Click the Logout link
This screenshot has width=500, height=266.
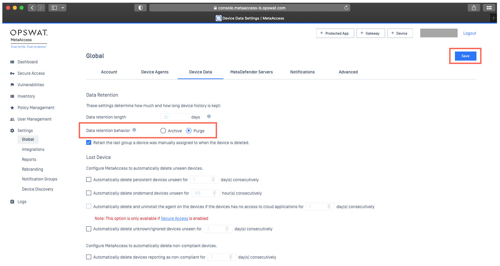coord(470,33)
